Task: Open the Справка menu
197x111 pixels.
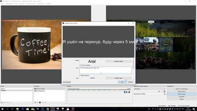Action: click(49, 3)
